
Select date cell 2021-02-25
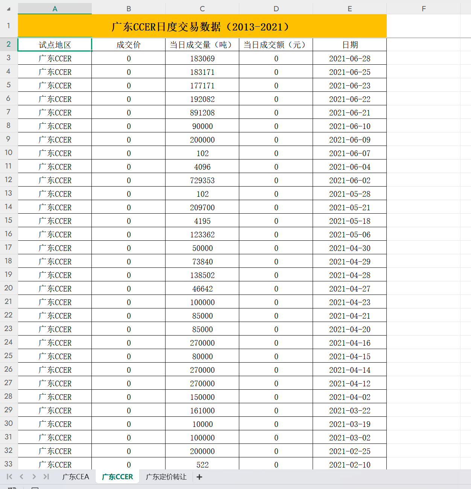point(350,451)
